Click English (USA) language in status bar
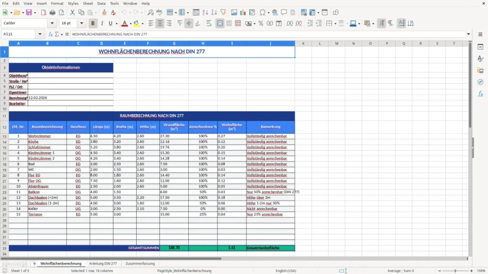Screen dimensions: 488x274 (286, 271)
